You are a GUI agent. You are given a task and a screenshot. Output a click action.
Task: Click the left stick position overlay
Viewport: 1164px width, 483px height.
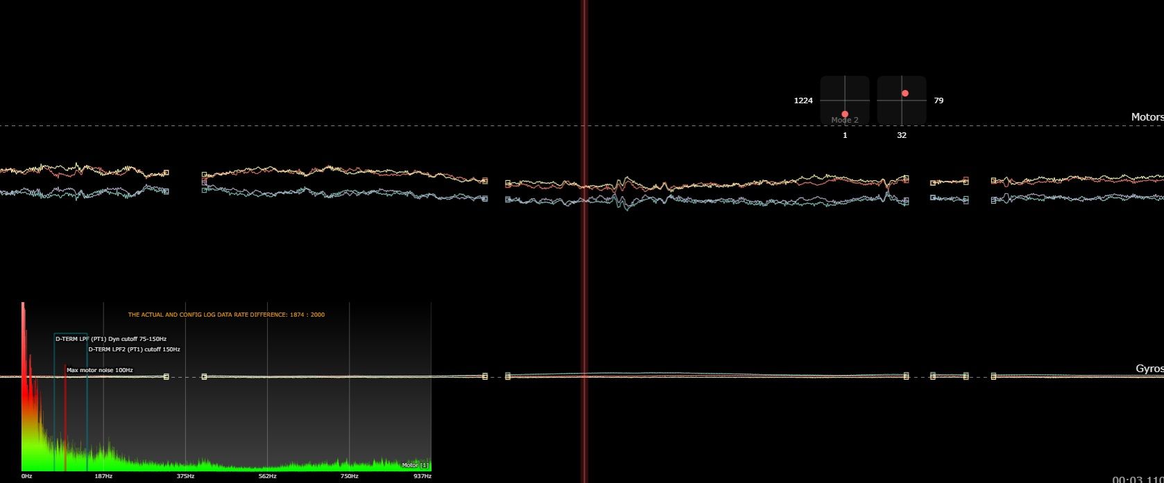(844, 100)
